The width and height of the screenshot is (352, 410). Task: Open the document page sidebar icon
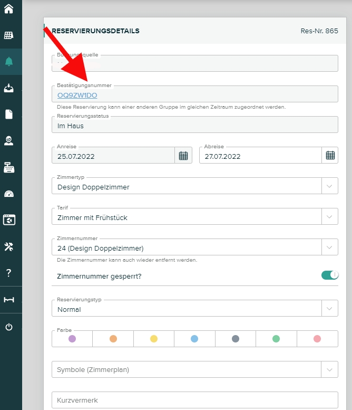pos(8,114)
